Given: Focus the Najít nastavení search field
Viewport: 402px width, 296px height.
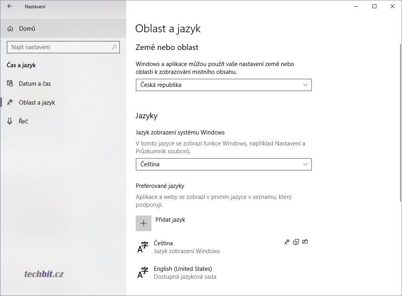Looking at the screenshot, I should click(x=63, y=47).
